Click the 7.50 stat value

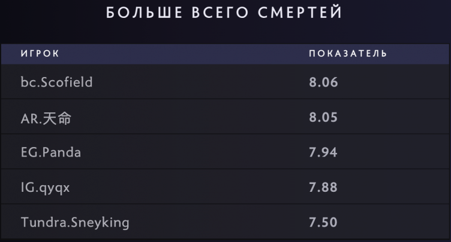pos(323,223)
